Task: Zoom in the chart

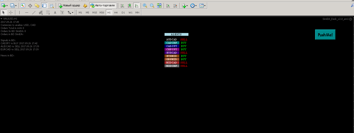Action: (x=145, y=5)
